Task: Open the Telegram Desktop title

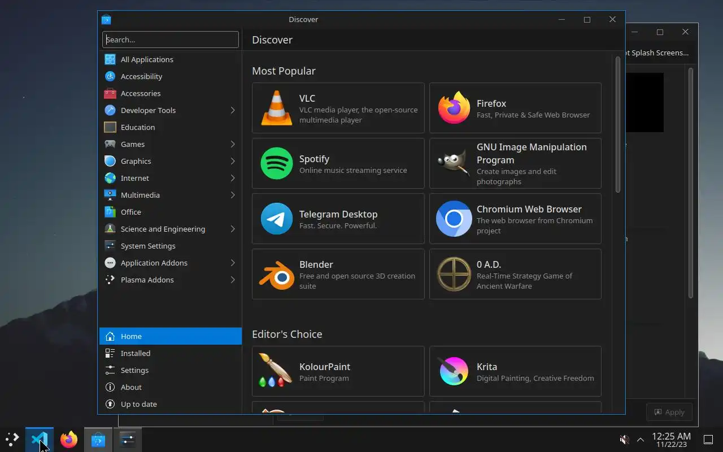Action: click(x=338, y=214)
